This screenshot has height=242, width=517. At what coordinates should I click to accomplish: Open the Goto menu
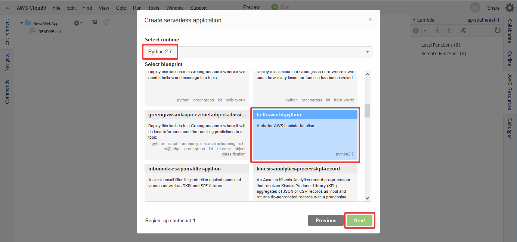[x=121, y=8]
